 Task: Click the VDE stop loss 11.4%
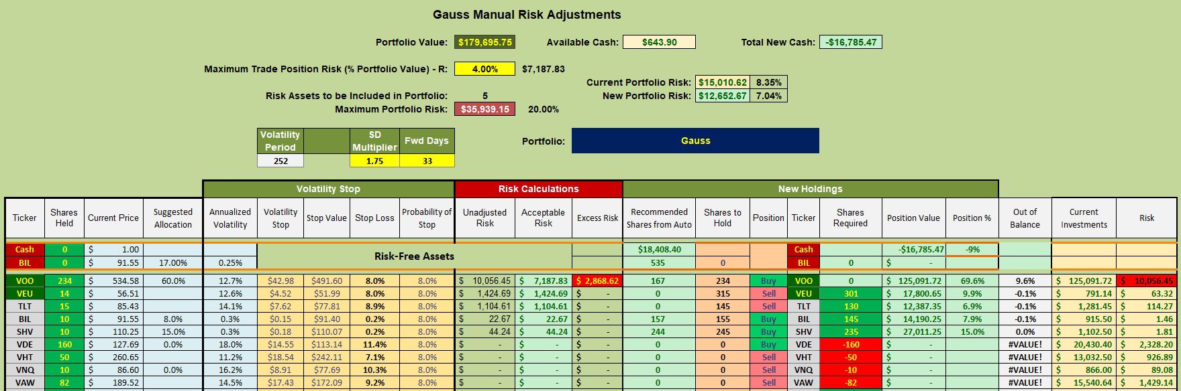pos(374,344)
